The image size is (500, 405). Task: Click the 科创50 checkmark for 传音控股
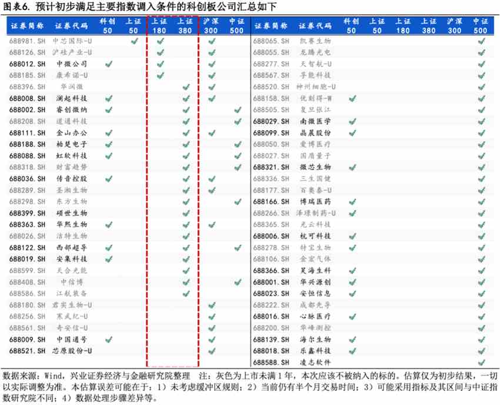109,179
